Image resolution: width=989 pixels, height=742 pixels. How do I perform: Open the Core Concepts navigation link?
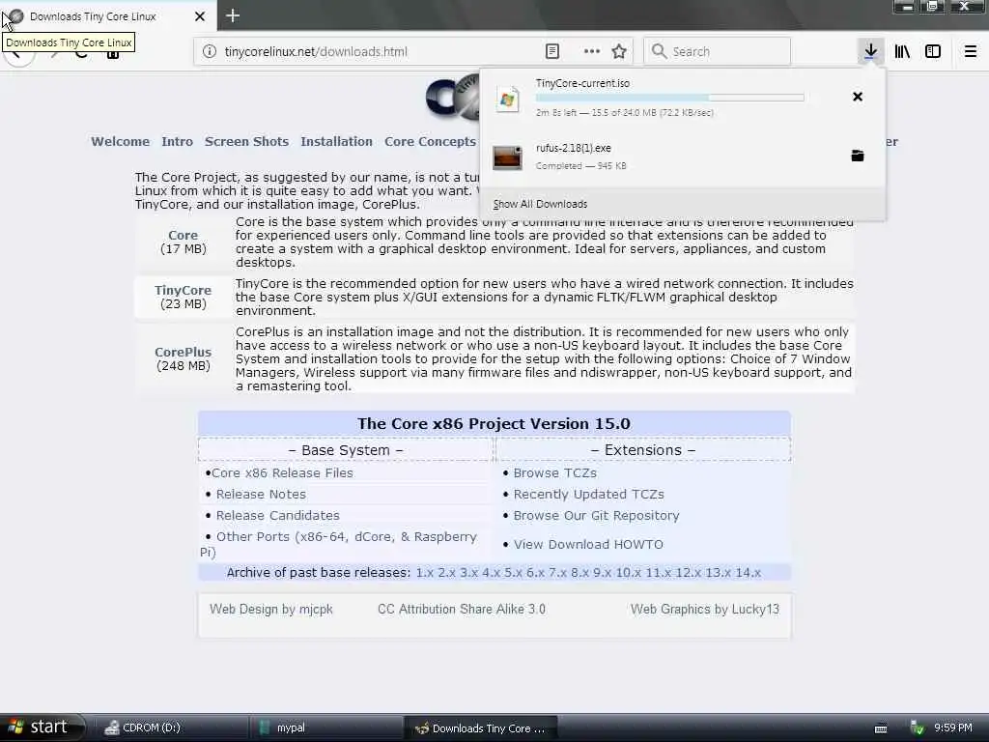pyautogui.click(x=430, y=141)
